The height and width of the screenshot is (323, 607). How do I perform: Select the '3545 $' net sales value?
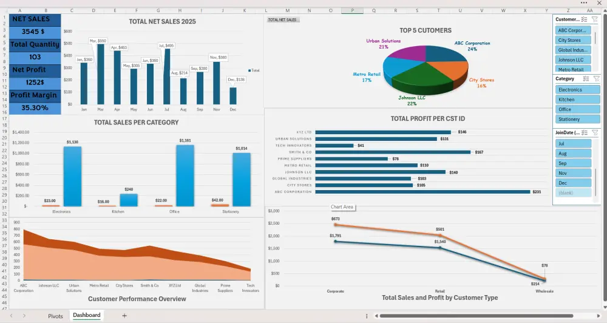(35, 32)
